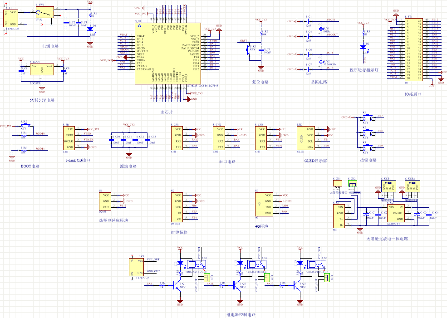Image resolution: width=447 pixels, height=318 pixels.
Task: Select the XL1509-5V regulator C_U2
Action: [396, 213]
